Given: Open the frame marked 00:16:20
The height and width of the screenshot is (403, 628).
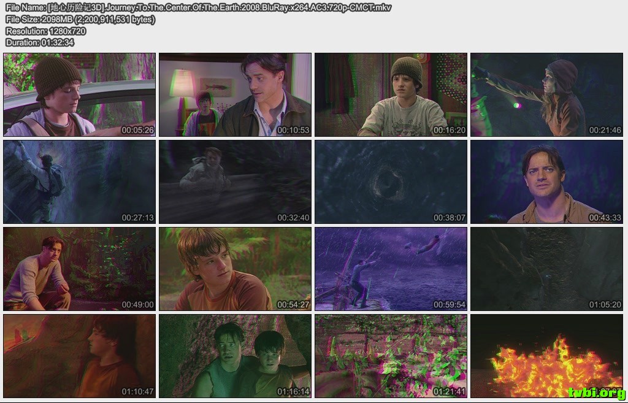Looking at the screenshot, I should point(391,94).
